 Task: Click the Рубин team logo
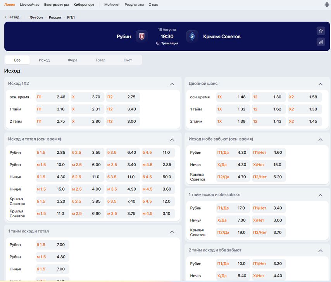tap(141, 36)
